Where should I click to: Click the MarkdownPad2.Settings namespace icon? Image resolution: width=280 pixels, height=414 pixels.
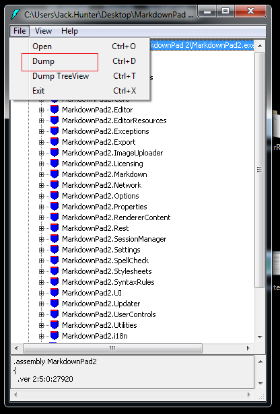55,250
